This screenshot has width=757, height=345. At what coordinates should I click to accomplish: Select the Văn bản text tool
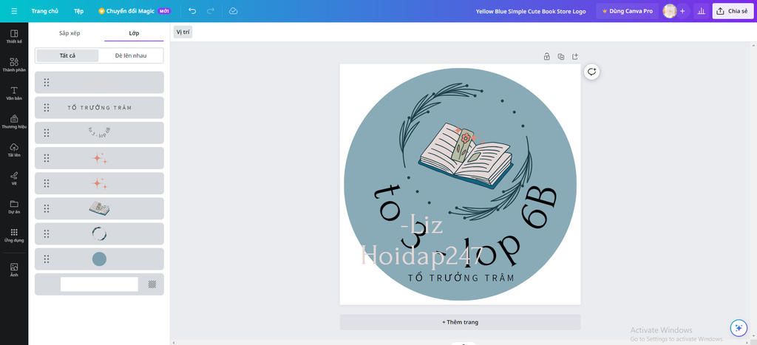(x=14, y=93)
